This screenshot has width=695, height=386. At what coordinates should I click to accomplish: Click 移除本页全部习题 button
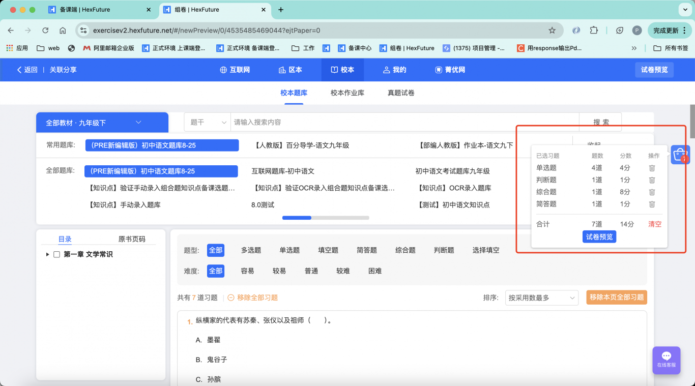click(617, 298)
